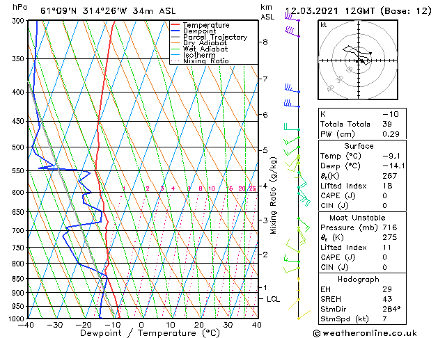Select the 'Dry Adiabat' legend label
This screenshot has height=338, width=438.
point(205,43)
